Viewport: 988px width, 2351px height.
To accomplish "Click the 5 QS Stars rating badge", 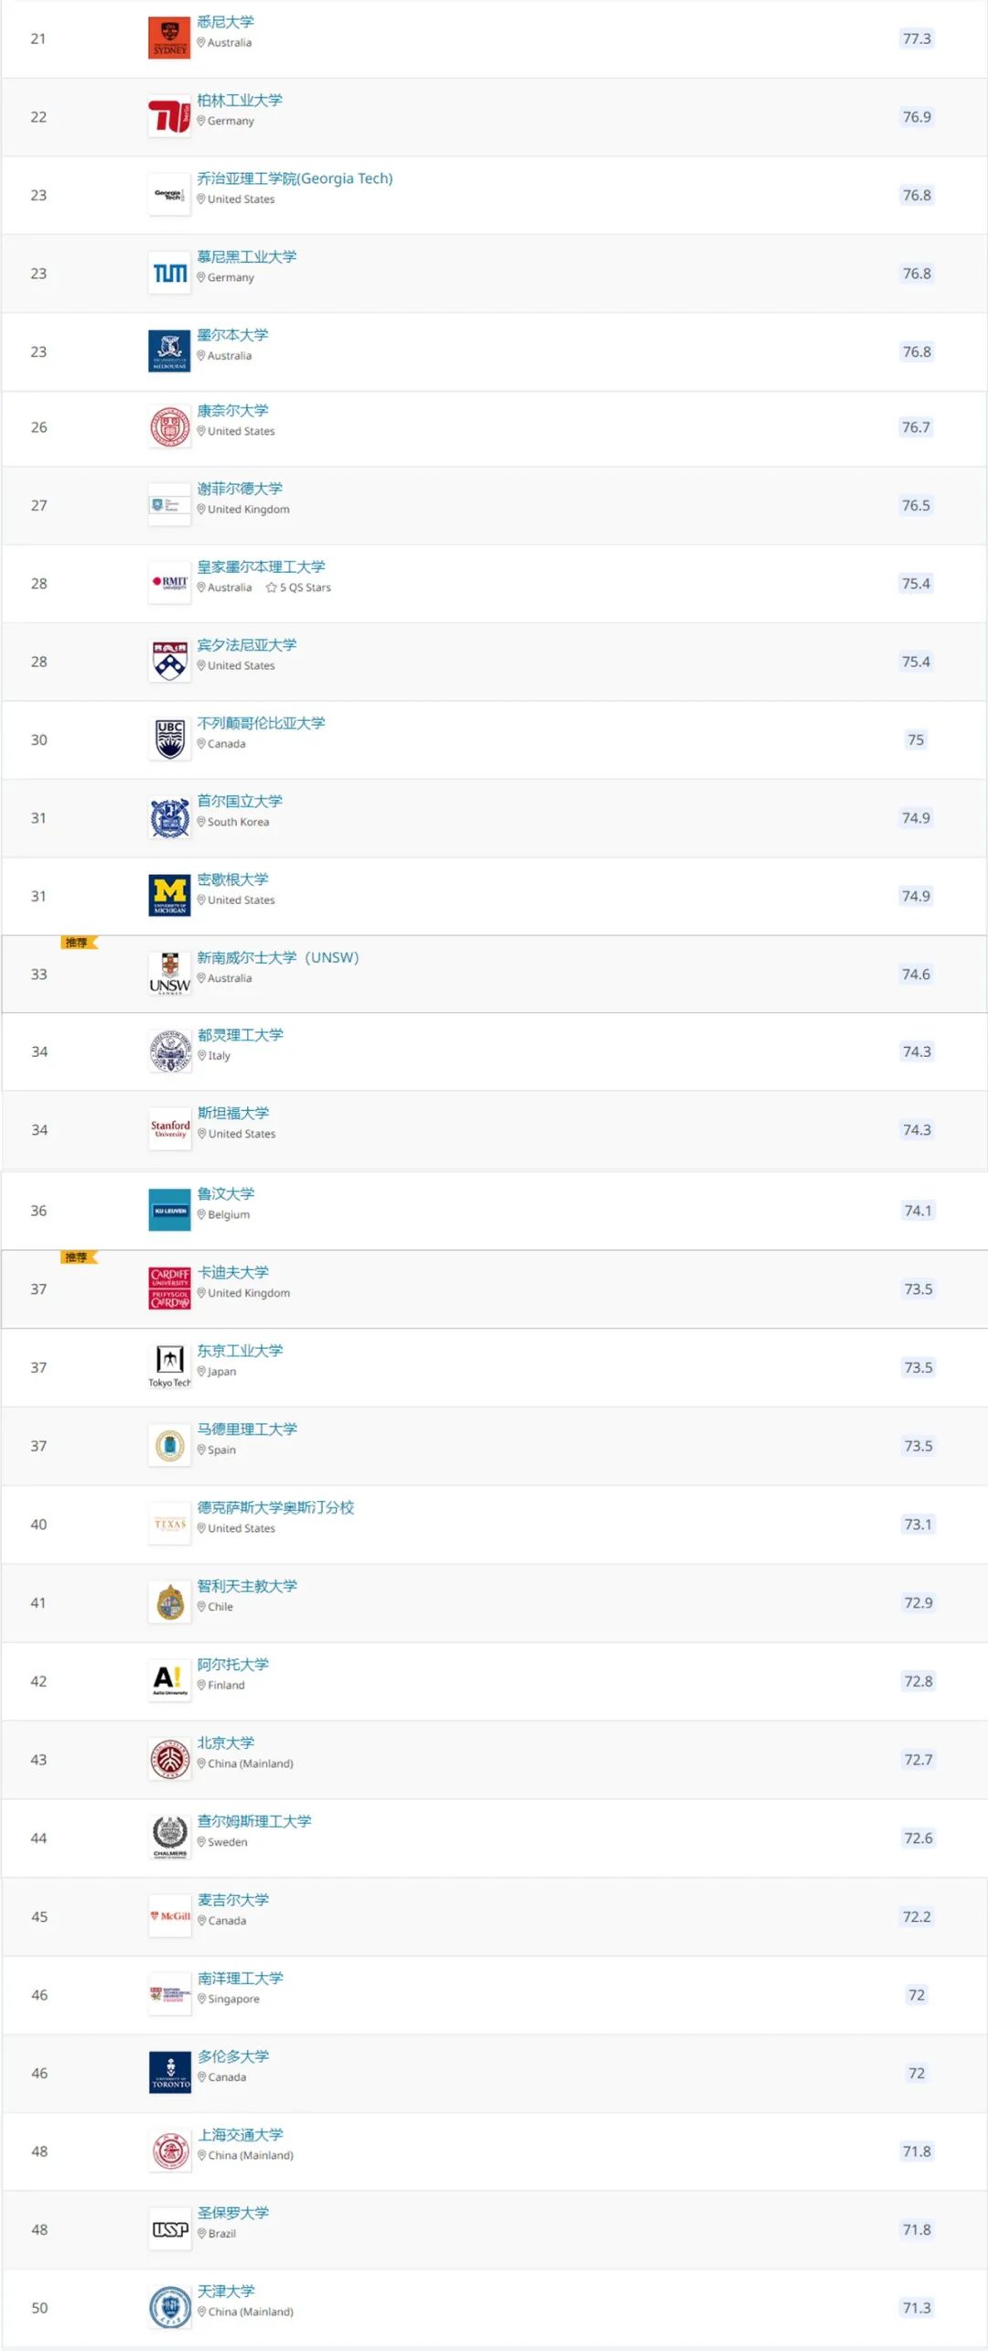I will pos(298,588).
